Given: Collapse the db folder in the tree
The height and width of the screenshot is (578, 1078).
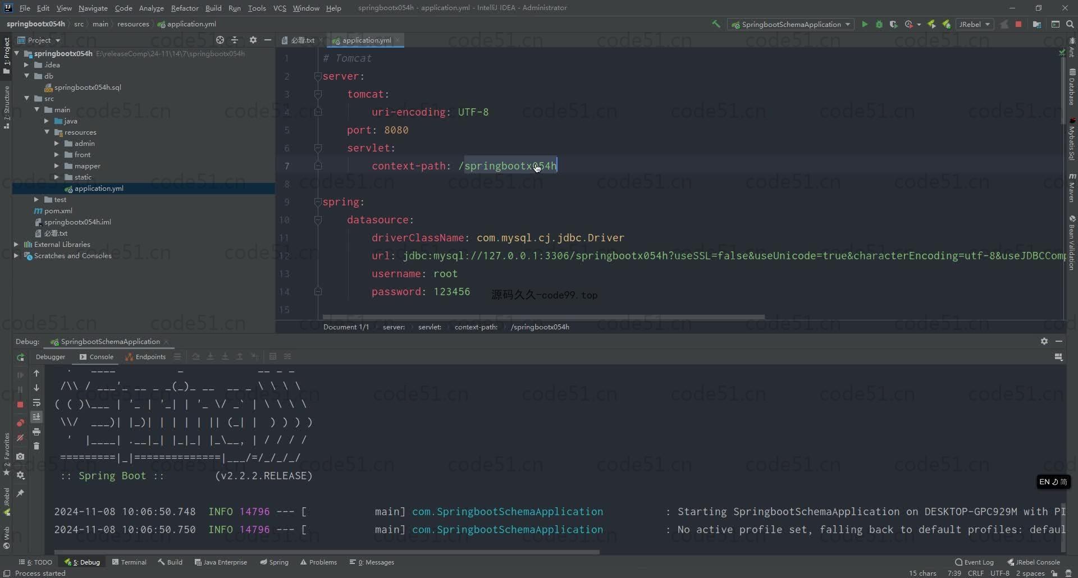Looking at the screenshot, I should 26,76.
